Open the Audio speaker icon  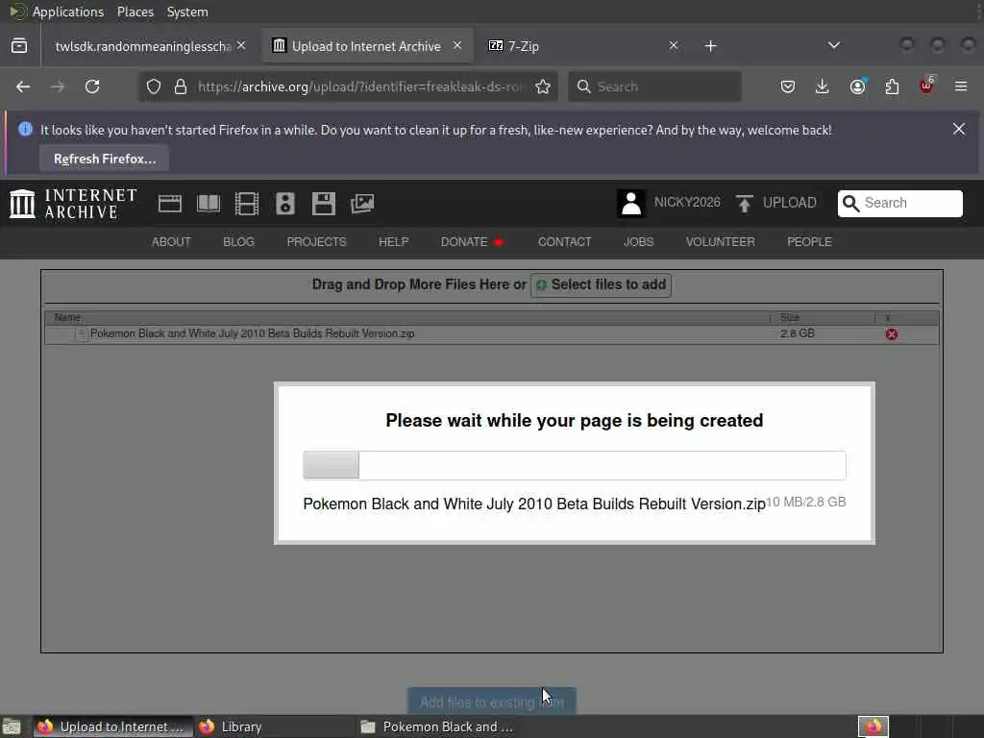coord(284,204)
